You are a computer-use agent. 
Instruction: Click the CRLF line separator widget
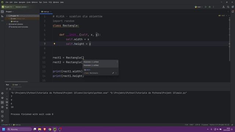coord(191,125)
